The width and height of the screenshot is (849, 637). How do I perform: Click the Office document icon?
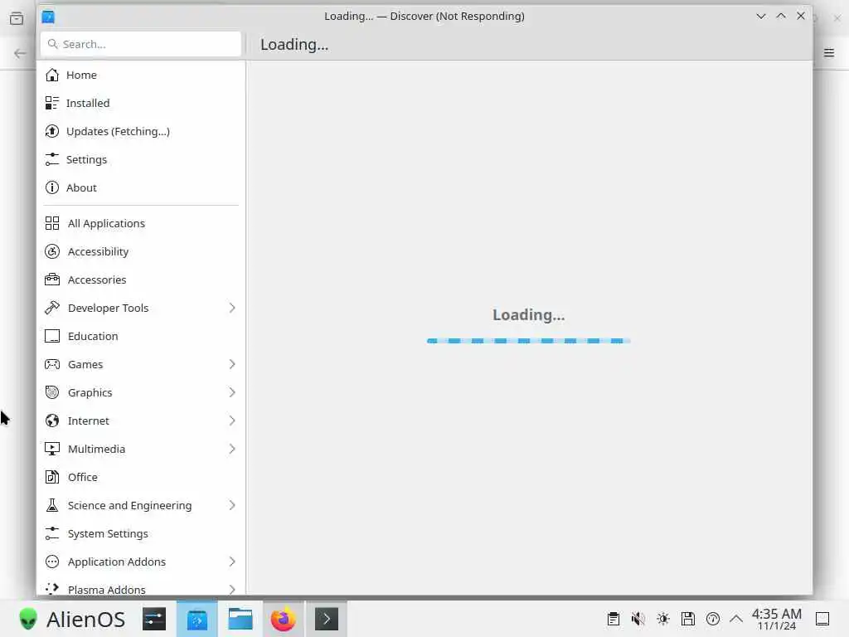[52, 477]
